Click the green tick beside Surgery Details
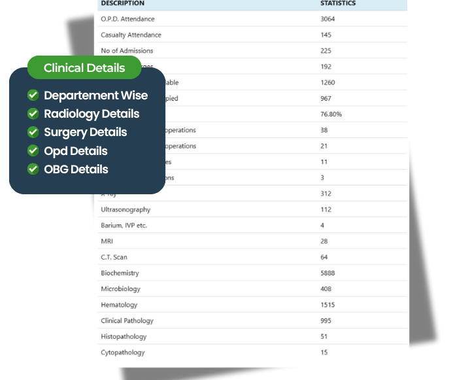The height and width of the screenshot is (380, 451). click(x=33, y=132)
